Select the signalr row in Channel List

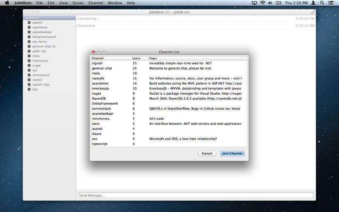[x=169, y=63]
